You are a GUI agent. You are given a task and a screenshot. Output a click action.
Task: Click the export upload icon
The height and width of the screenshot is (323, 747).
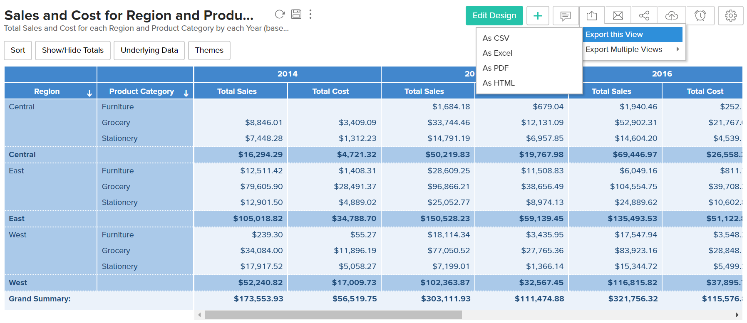592,16
